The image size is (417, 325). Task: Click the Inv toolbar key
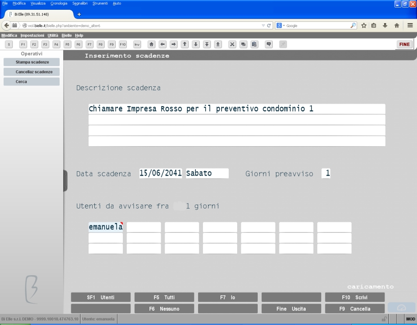137,44
